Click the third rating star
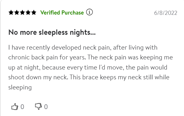This screenshot has height=116, width=184. click(x=22, y=12)
